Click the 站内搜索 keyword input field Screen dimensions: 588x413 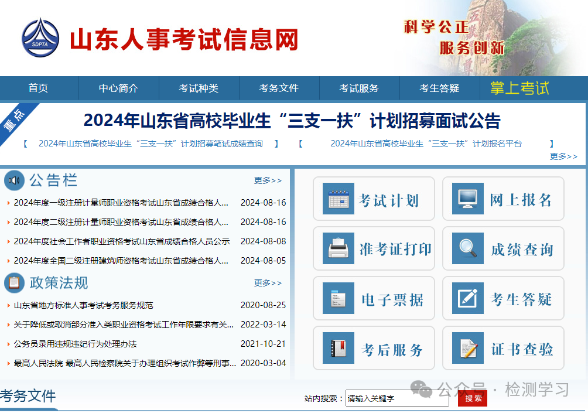(397, 398)
